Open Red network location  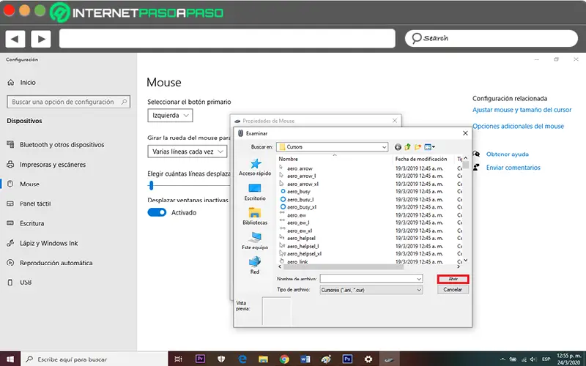255,265
